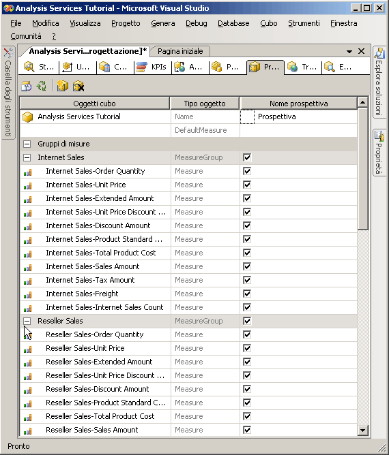Uncheck Internet Sales measure group checkbox
Viewport: 389px width, 455px height.
pos(247,157)
